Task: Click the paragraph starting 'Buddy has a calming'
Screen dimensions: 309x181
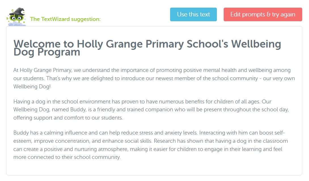Action: [x=151, y=145]
